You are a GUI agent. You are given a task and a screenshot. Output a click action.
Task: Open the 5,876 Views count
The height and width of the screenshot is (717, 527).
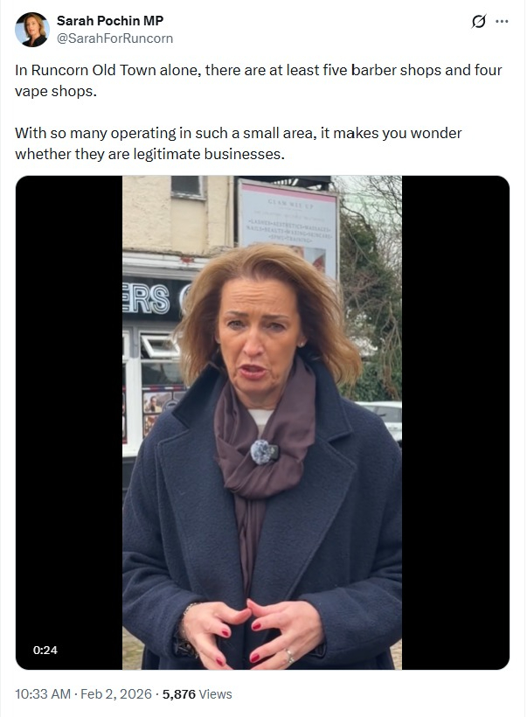pos(197,694)
